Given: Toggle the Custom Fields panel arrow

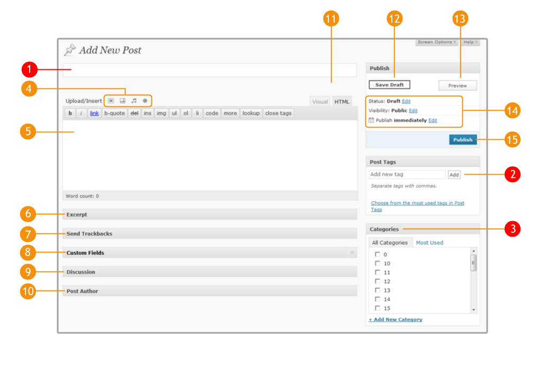Looking at the screenshot, I should tap(352, 253).
